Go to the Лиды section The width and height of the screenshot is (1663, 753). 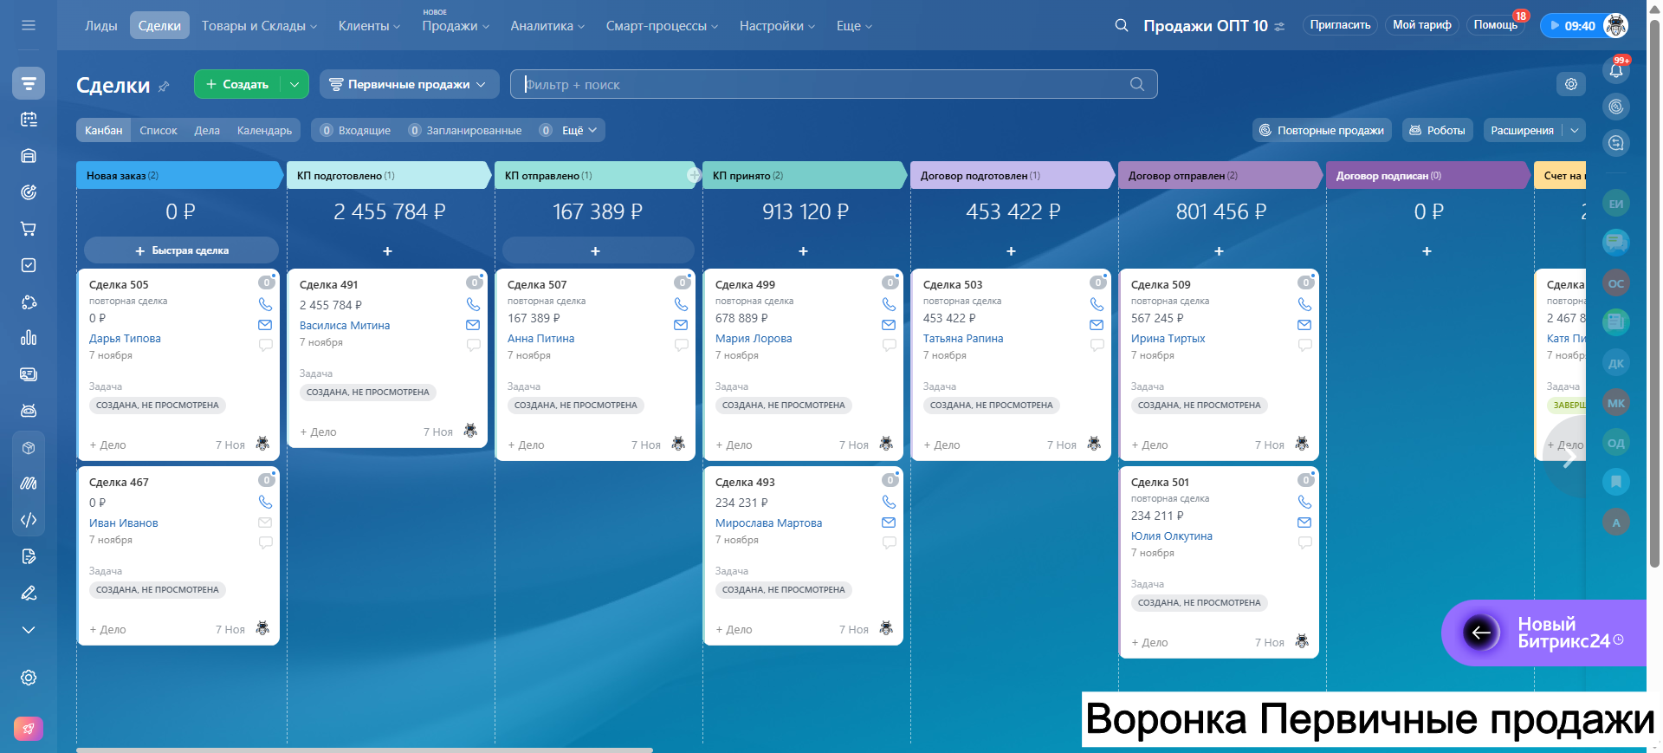[100, 26]
